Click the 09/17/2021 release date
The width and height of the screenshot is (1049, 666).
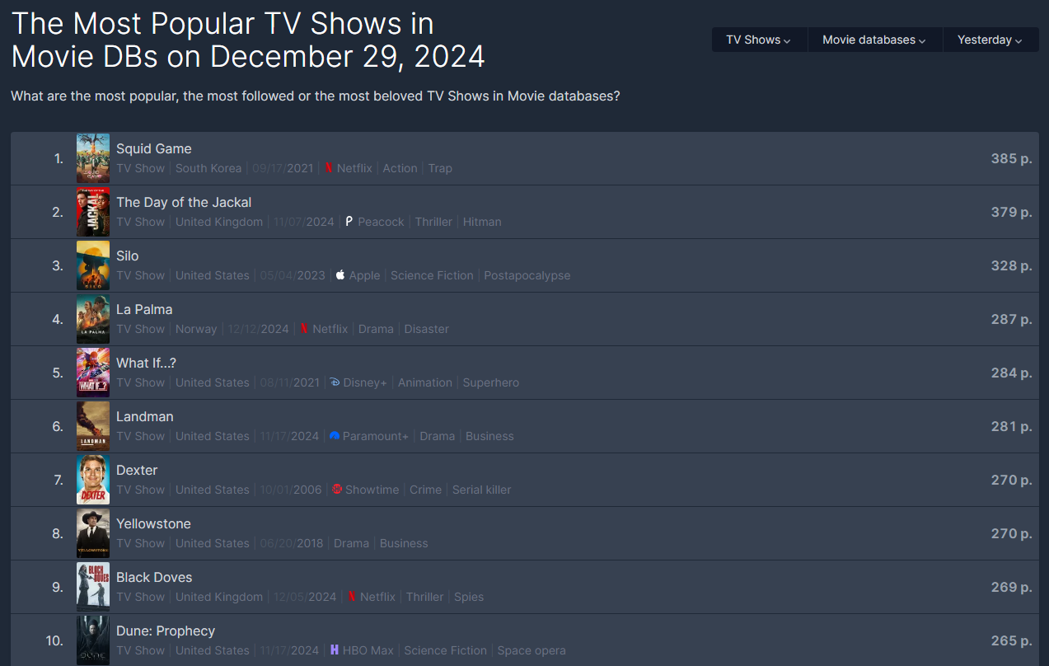click(x=283, y=168)
